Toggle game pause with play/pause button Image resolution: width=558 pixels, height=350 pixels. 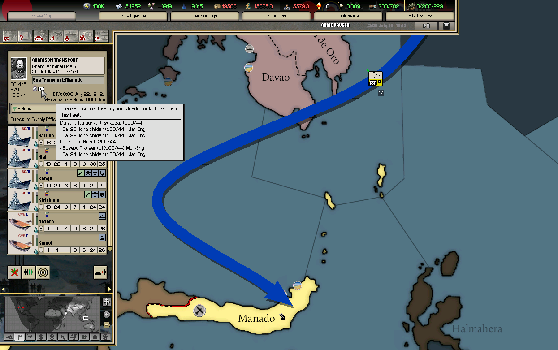pyautogui.click(x=426, y=26)
